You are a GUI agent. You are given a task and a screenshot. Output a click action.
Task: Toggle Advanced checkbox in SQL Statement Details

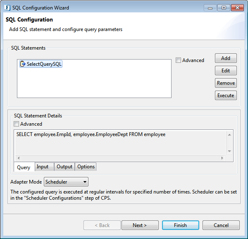point(16,124)
